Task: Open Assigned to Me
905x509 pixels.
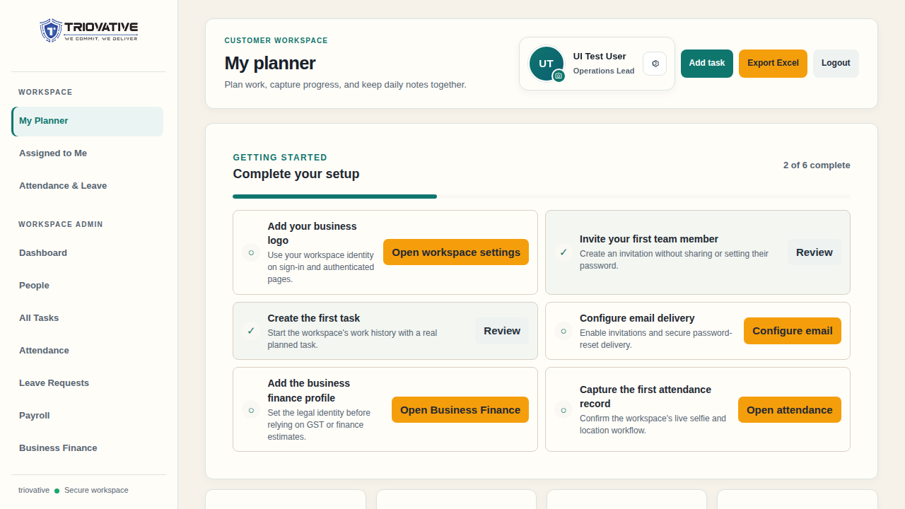Action: pos(87,153)
